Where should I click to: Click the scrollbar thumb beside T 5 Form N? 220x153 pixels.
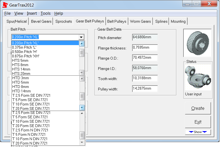pos(82,135)
